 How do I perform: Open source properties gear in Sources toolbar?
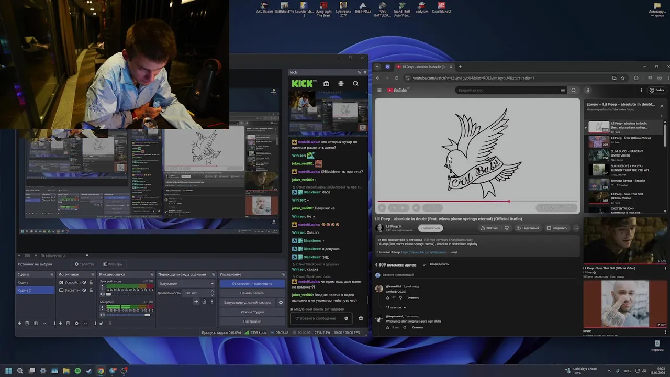(x=76, y=323)
